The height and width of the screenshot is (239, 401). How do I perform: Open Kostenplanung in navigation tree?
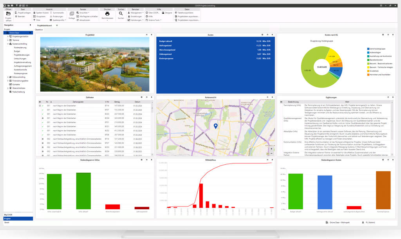tap(20, 47)
